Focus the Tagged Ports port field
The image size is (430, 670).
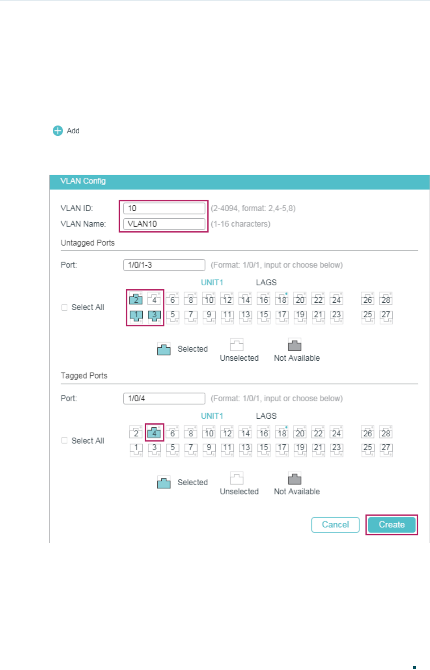(164, 398)
